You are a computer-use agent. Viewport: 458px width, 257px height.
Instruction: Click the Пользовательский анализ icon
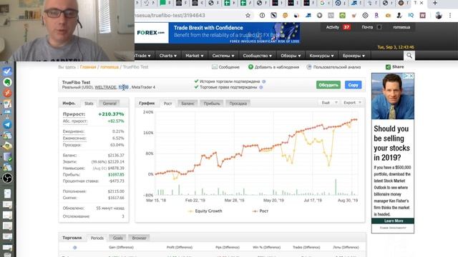tap(309, 67)
